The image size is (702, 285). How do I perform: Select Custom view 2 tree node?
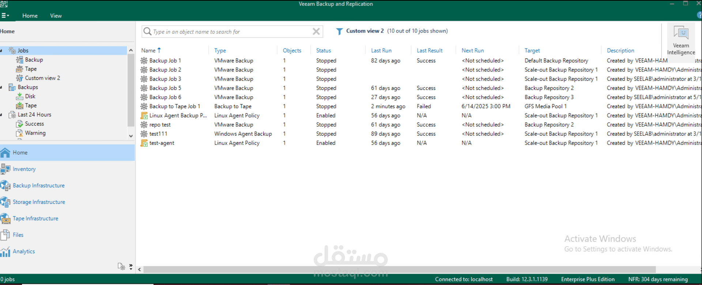[42, 78]
